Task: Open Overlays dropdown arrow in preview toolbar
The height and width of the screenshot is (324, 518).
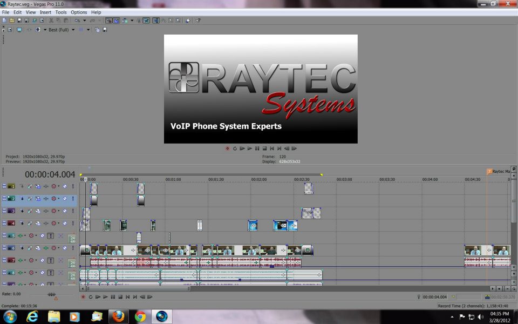Action: pyautogui.click(x=88, y=30)
